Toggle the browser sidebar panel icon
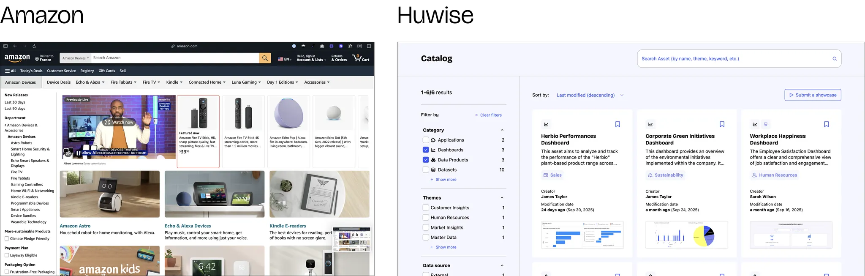Image resolution: width=865 pixels, height=276 pixels. [x=5, y=46]
